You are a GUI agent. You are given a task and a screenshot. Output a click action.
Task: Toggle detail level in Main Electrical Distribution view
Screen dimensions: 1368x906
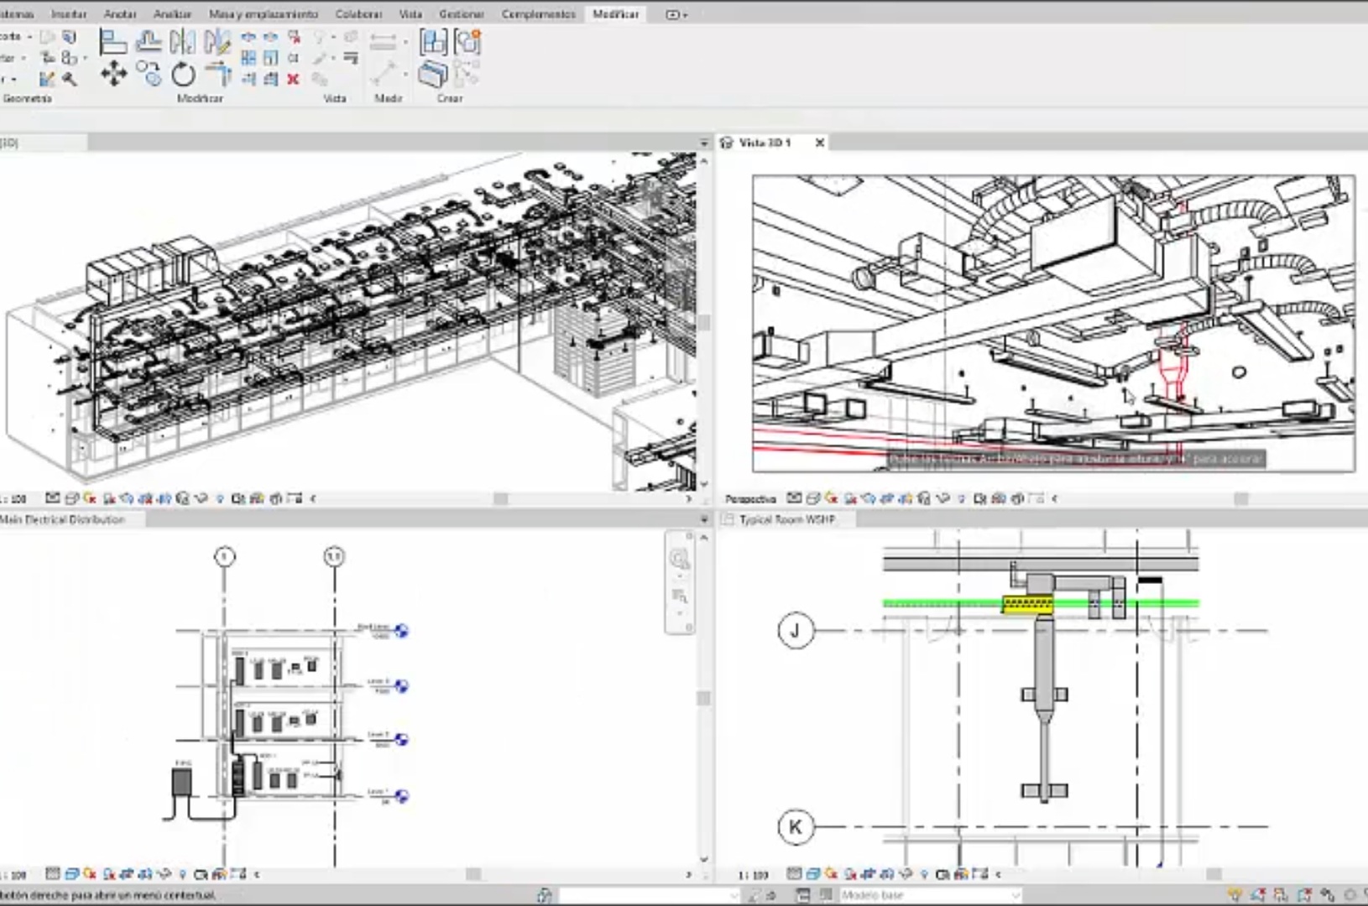tap(52, 874)
